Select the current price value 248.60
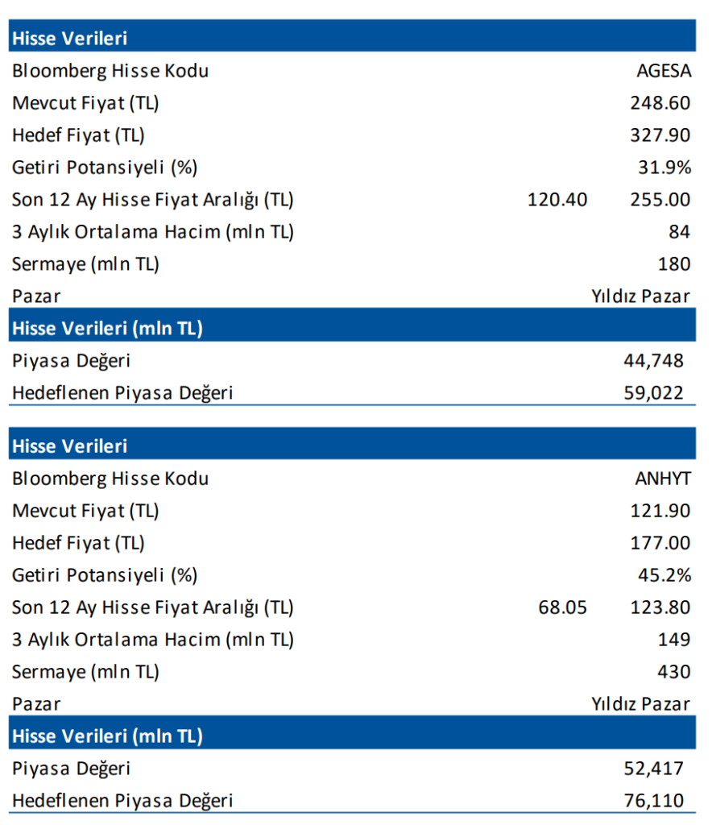Screen dimensions: 712x825 pos(660,103)
